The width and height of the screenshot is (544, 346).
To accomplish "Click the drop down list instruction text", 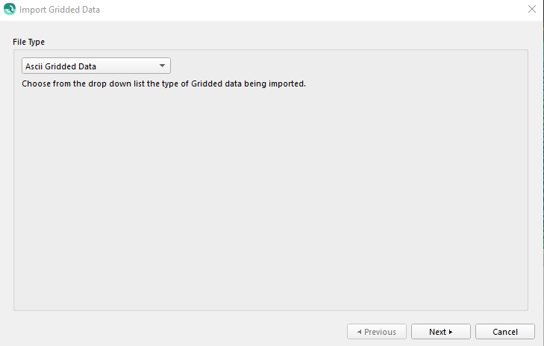I will [x=164, y=84].
